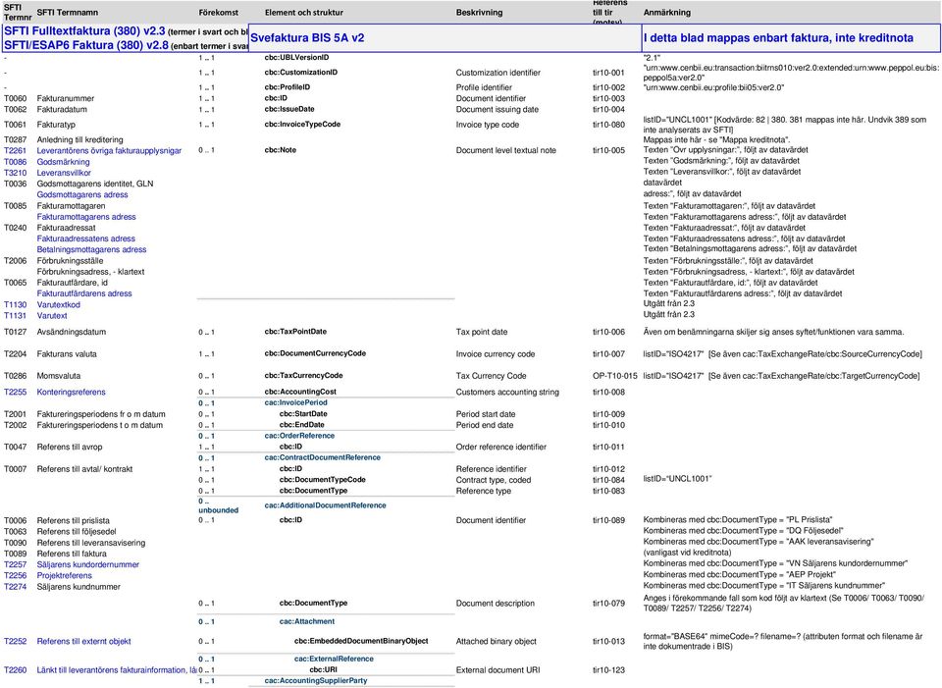Click the 'Momsvaluta' term cell
The height and width of the screenshot is (688, 942).
pyautogui.click(x=58, y=376)
